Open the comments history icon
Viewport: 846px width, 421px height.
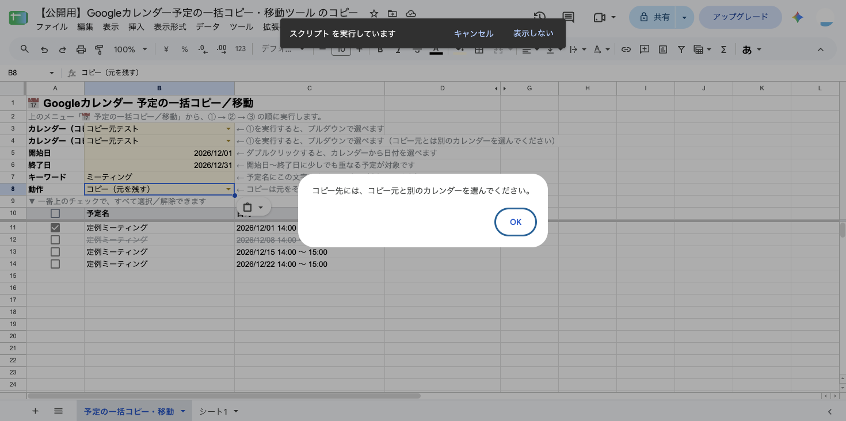(x=568, y=17)
